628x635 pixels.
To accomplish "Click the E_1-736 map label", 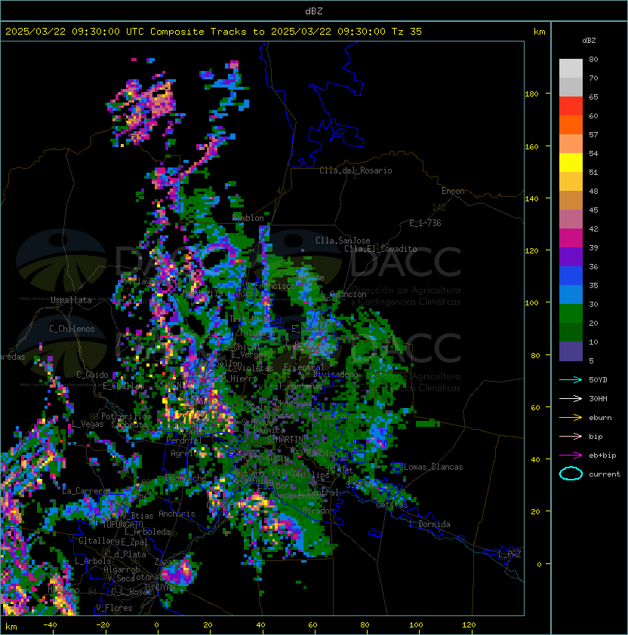I will pos(425,222).
